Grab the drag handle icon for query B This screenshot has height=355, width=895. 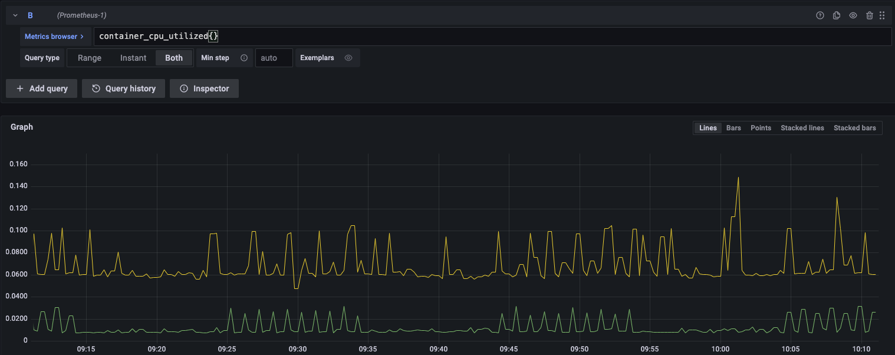tap(882, 15)
